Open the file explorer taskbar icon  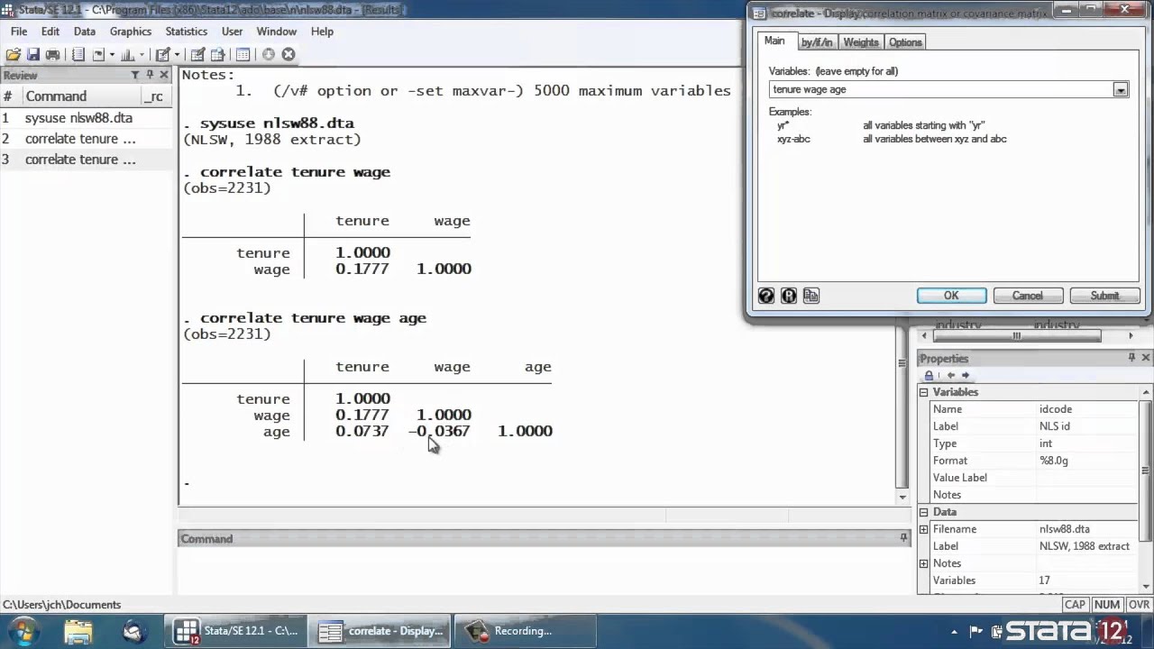[78, 631]
